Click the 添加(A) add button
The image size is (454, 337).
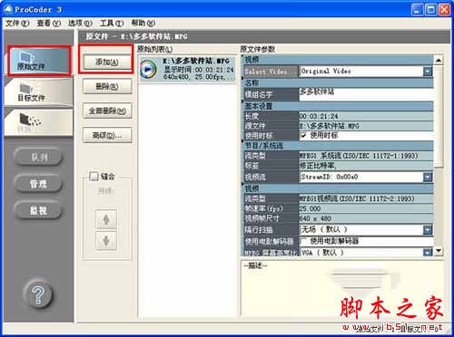click(107, 62)
